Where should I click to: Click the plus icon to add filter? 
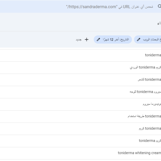(x=87, y=39)
